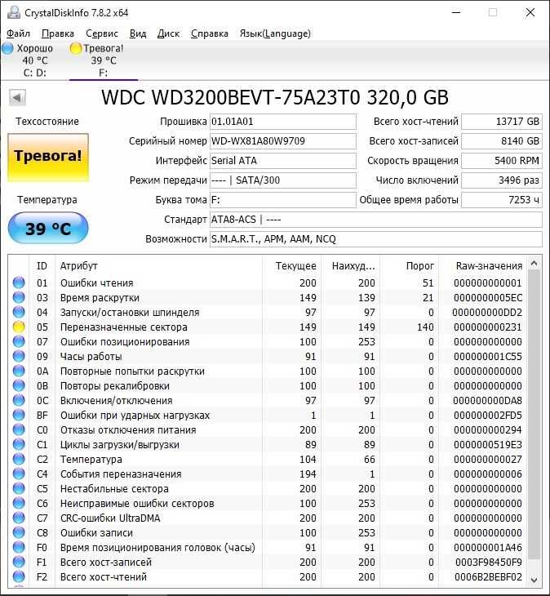Screen dimensions: 550x596
Task: Click status icon for Часы работы
Action: (19, 356)
